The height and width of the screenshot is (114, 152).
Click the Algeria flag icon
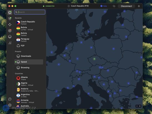[x=18, y=84]
